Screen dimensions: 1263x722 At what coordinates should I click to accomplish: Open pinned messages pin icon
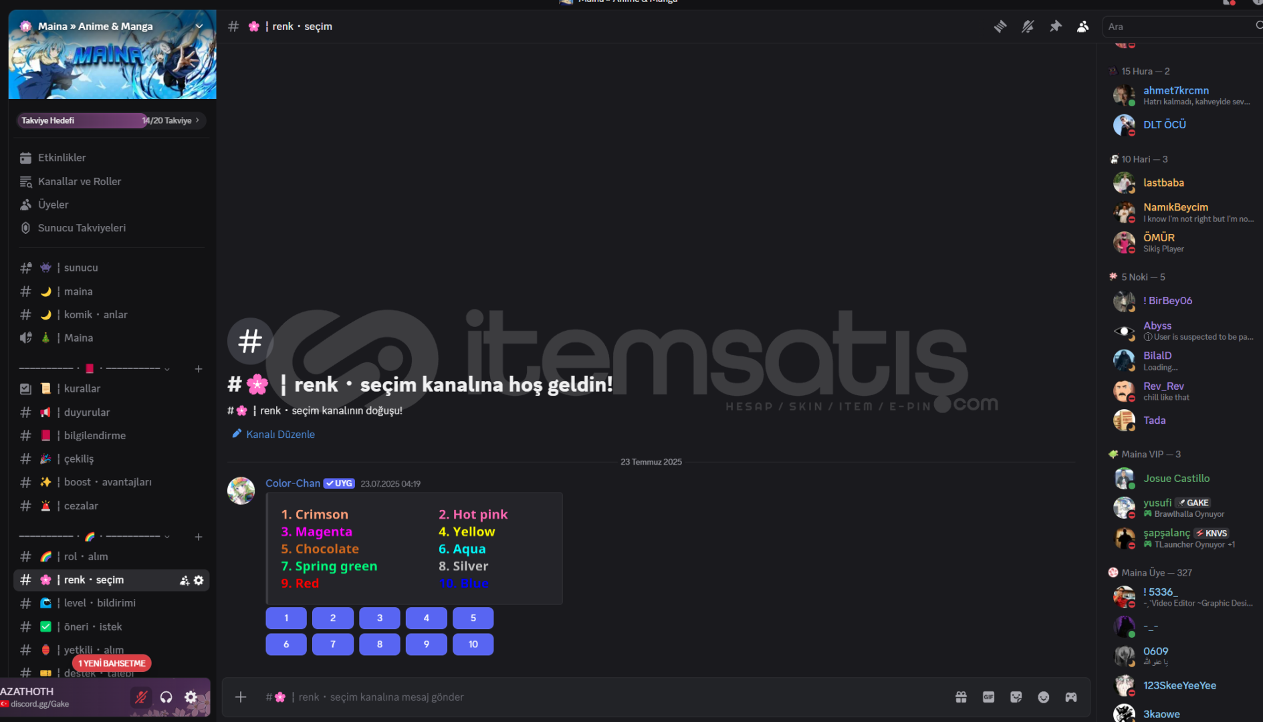tap(1055, 27)
